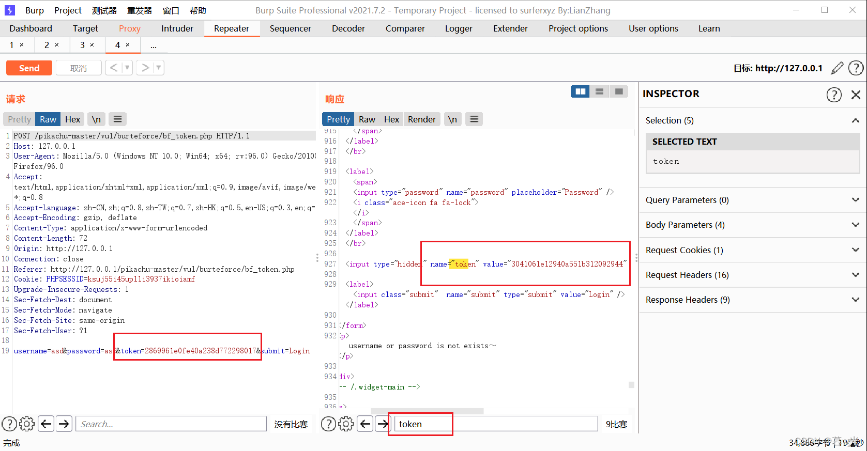Image resolution: width=867 pixels, height=451 pixels.
Task: Open the 重发器 menu
Action: click(140, 10)
